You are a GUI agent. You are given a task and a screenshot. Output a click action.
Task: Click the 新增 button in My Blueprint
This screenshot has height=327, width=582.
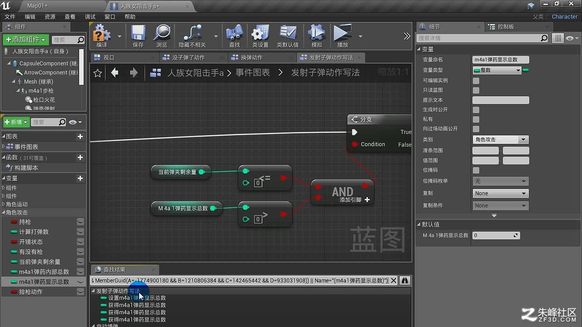point(16,122)
